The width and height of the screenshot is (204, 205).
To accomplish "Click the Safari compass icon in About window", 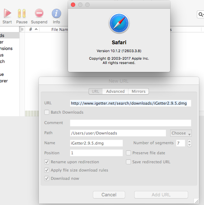I will (x=119, y=23).
